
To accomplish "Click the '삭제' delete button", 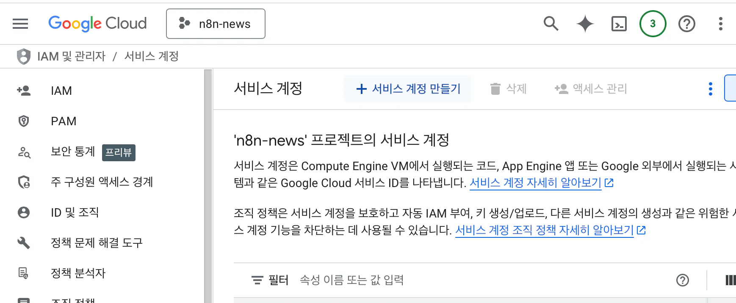I will [508, 89].
